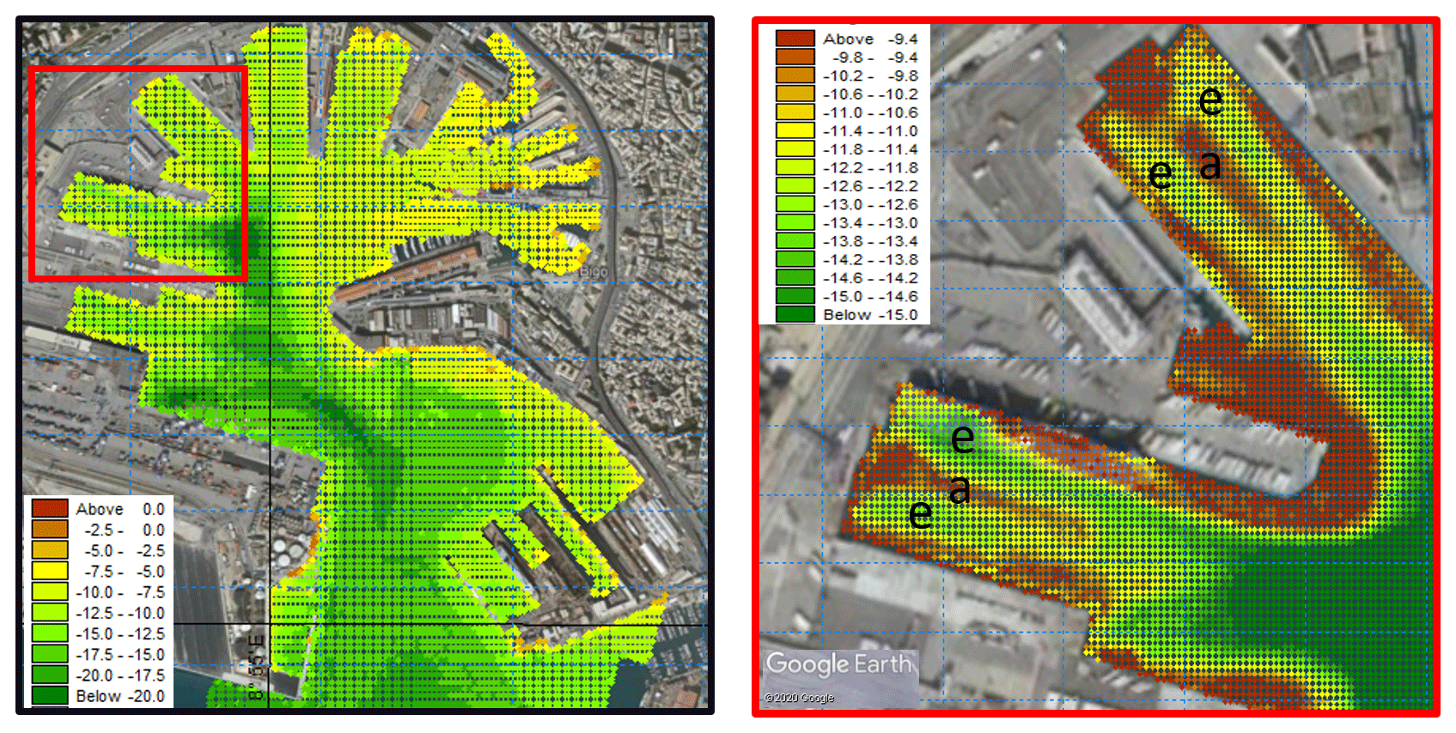Select the 'Above -9.4' legend swatch
Image resolution: width=1456 pixels, height=733 pixels.
pyautogui.click(x=795, y=39)
